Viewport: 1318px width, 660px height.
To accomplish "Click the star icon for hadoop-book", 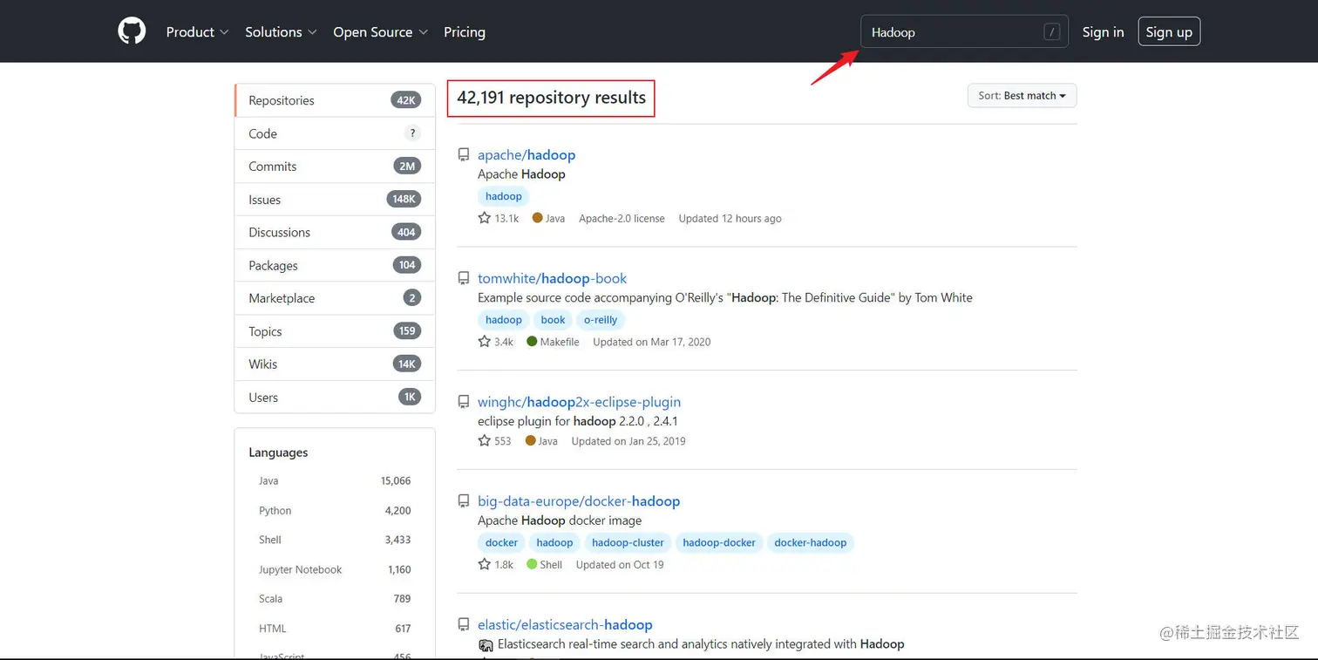I will [485, 342].
